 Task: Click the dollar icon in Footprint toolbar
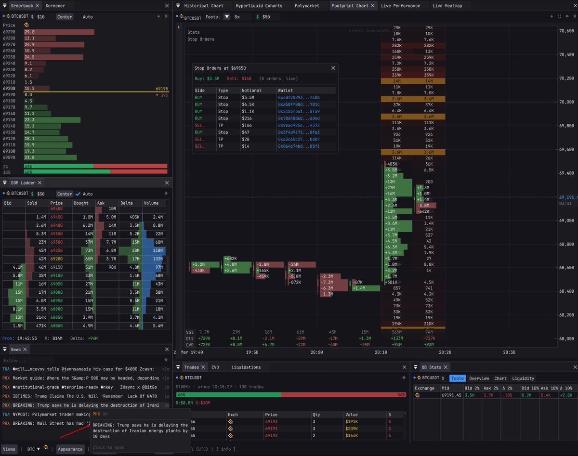tap(257, 17)
